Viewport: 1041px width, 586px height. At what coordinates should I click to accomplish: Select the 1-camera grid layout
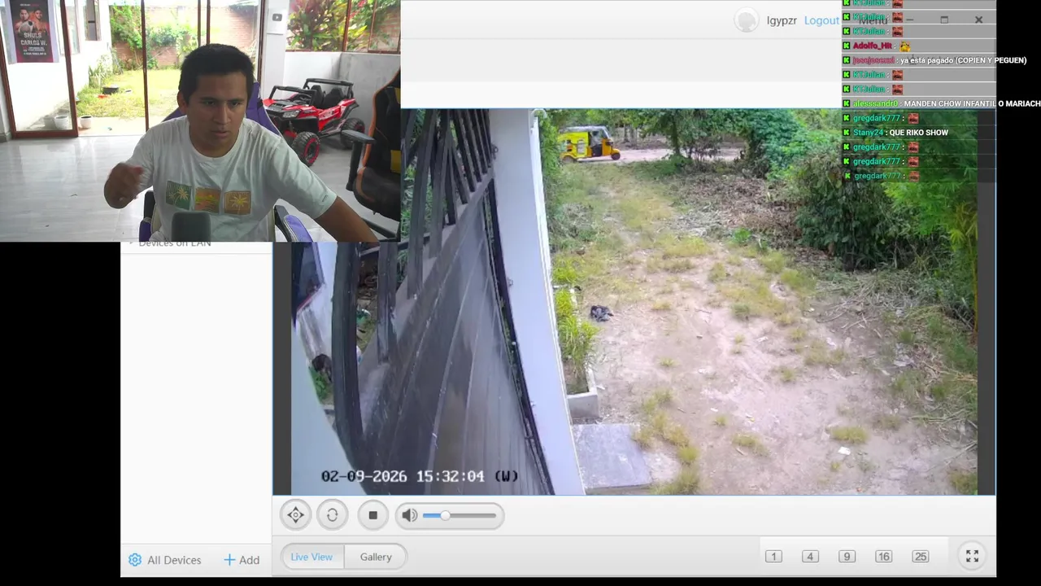(x=773, y=557)
